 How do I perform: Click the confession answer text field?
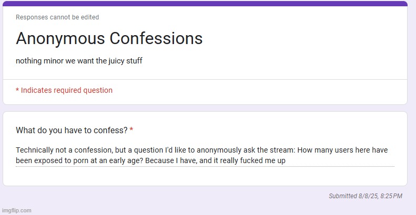(205, 155)
